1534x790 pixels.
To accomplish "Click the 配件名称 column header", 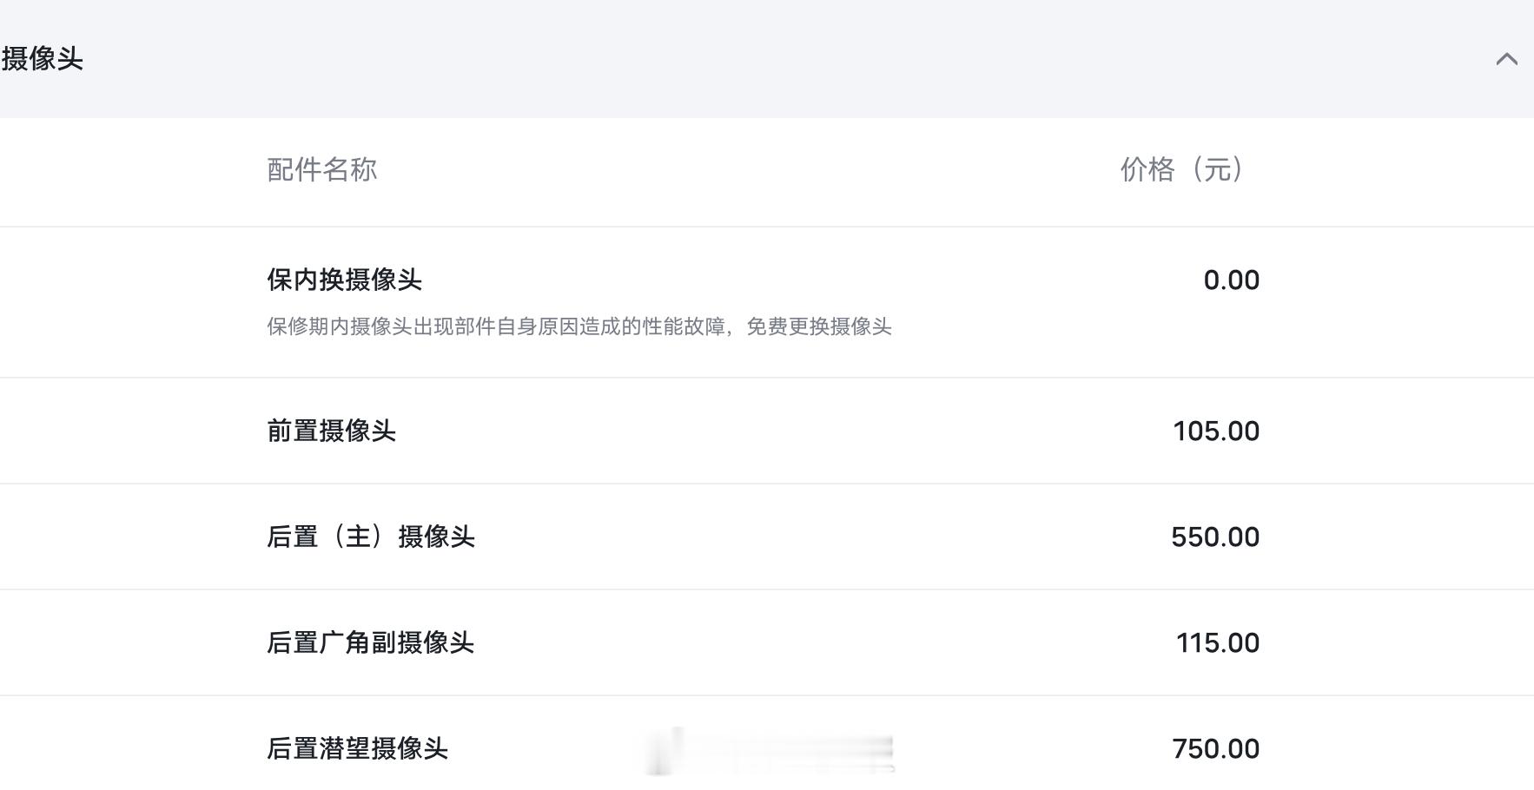I will point(322,169).
